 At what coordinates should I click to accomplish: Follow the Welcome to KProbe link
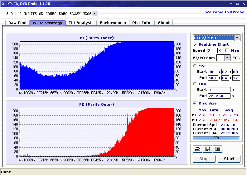[225, 12]
